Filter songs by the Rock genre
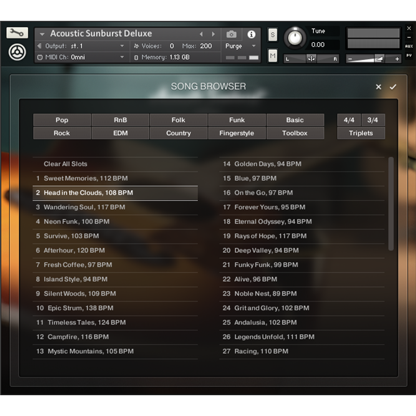 tap(62, 133)
